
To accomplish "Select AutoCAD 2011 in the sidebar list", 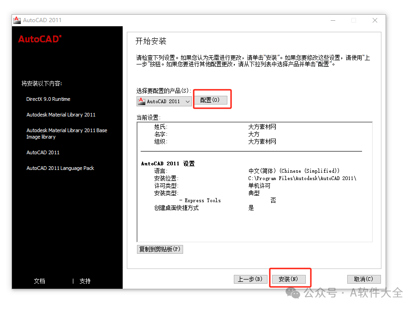I will [43, 152].
